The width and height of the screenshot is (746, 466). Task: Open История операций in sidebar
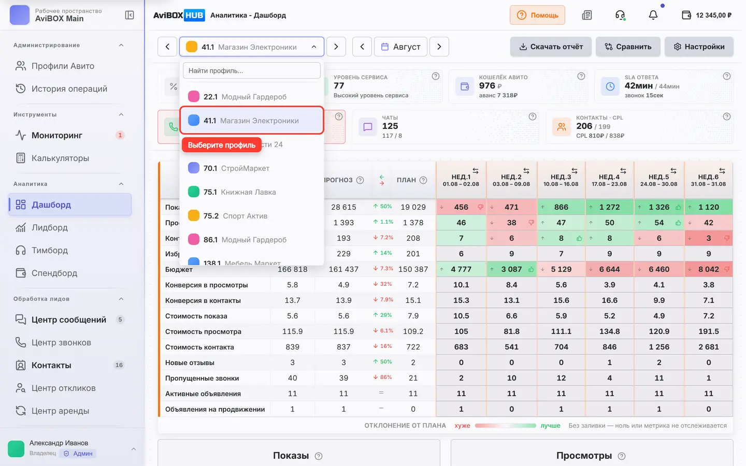[70, 89]
